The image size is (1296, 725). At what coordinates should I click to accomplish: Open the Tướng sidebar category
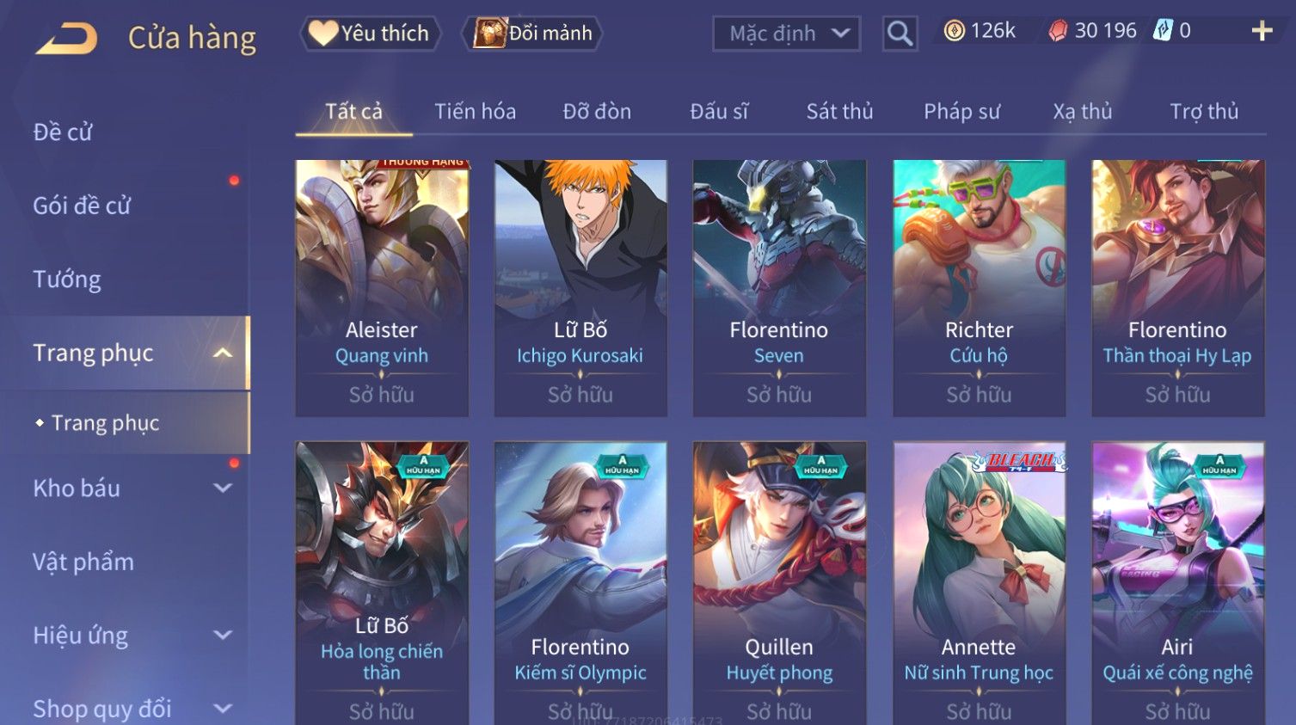[67, 280]
